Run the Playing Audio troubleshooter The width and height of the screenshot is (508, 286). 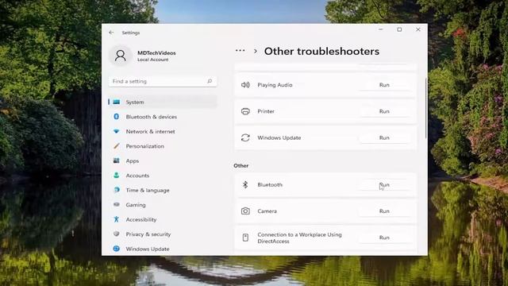pyautogui.click(x=384, y=85)
